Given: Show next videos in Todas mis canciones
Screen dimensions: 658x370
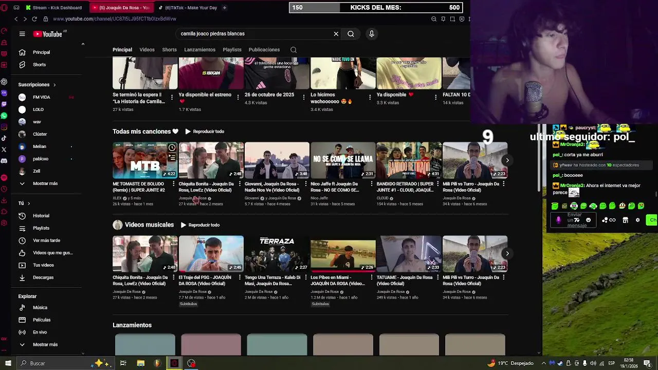Looking at the screenshot, I should pos(507,160).
